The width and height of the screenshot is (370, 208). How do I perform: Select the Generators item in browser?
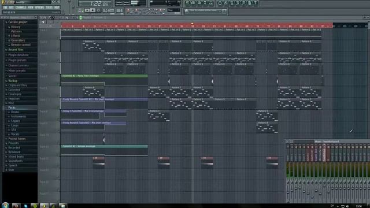click(18, 40)
